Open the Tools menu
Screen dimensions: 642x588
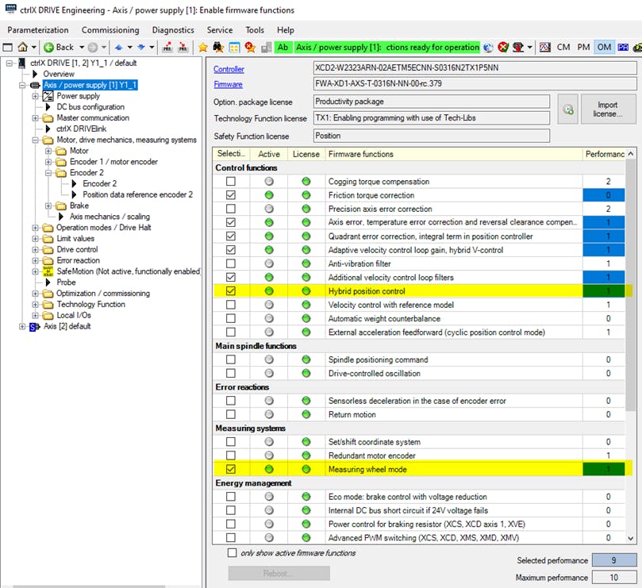(255, 30)
